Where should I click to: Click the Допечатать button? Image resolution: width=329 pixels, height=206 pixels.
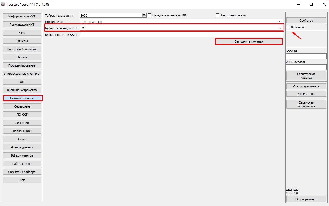pos(306,93)
